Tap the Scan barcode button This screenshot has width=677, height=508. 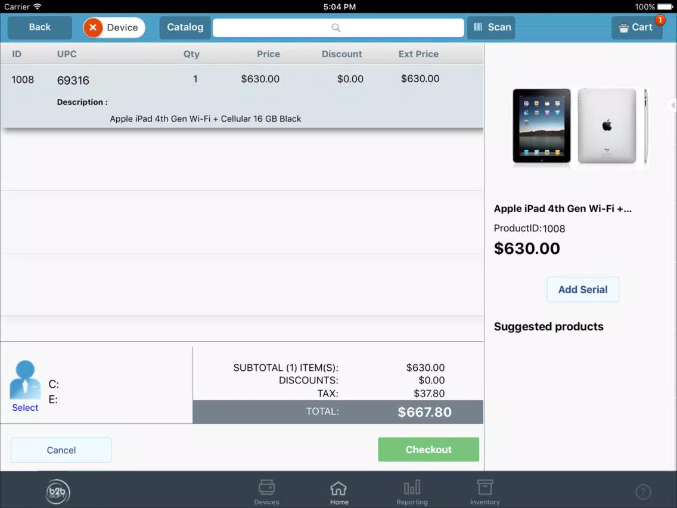click(491, 27)
